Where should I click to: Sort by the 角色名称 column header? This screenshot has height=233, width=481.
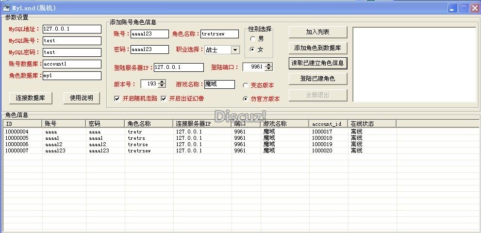coord(148,124)
